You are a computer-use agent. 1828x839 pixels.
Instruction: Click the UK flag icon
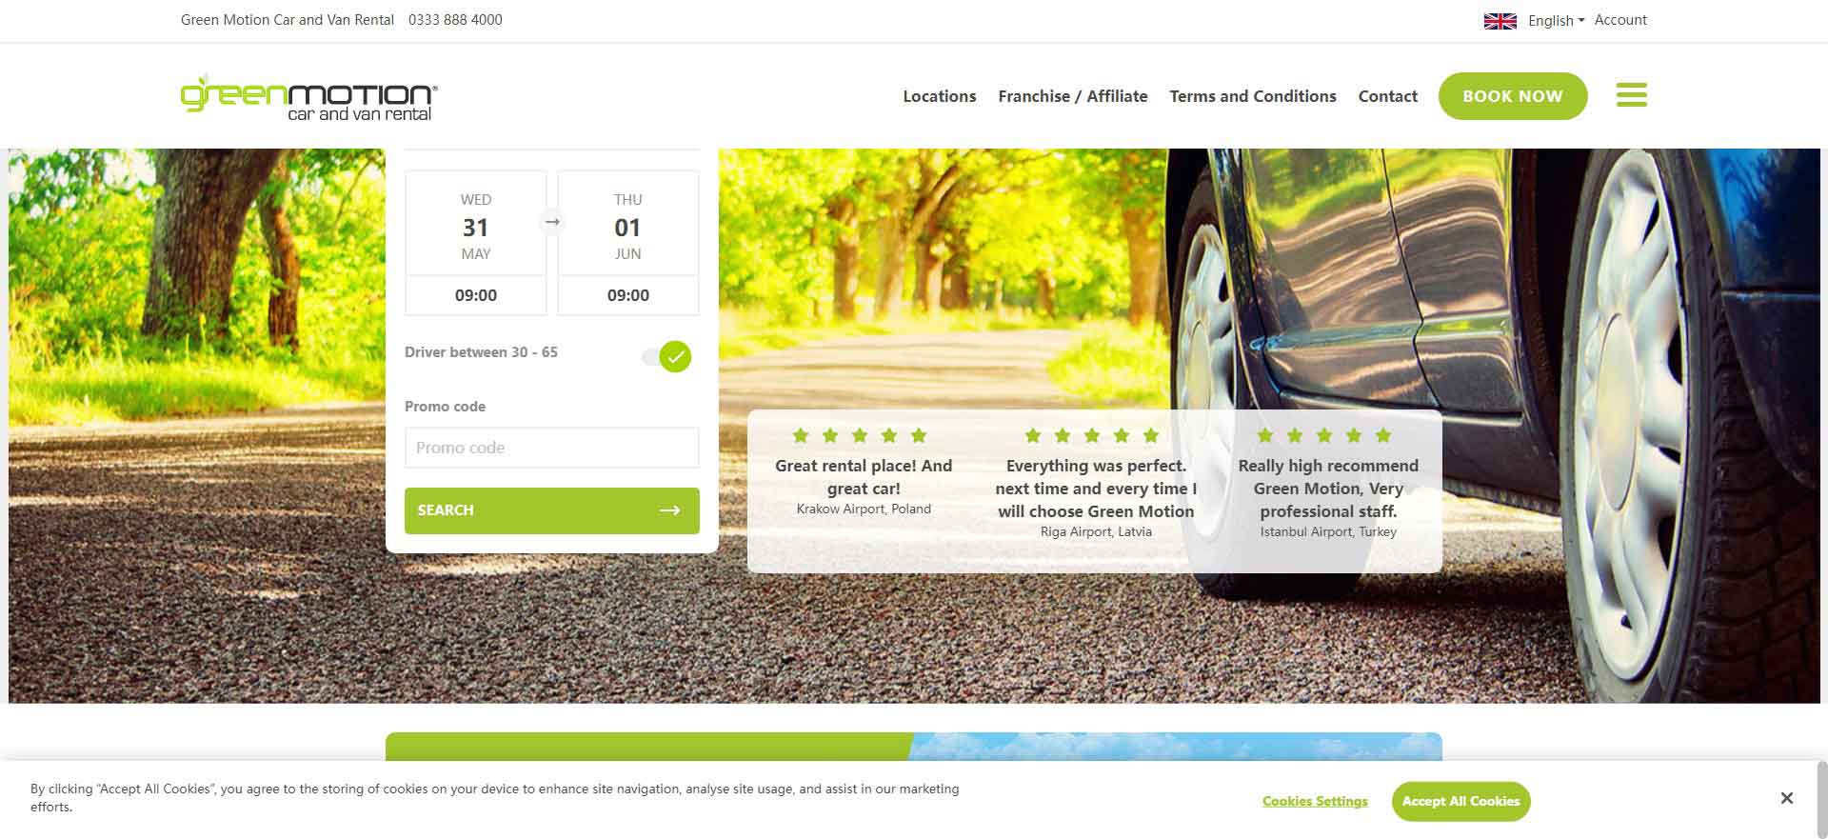click(x=1500, y=21)
